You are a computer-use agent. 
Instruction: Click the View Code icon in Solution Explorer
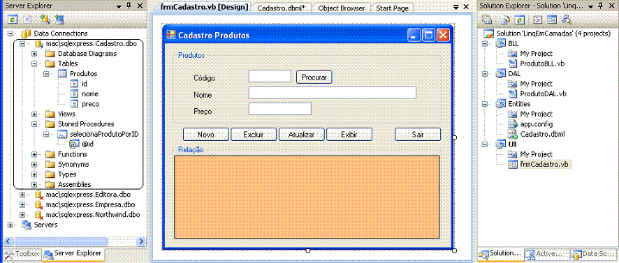tap(538, 20)
